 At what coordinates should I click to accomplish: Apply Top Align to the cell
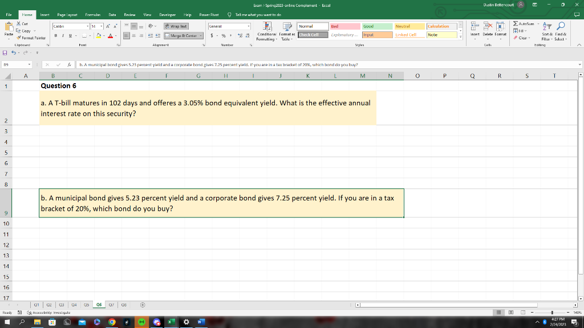coord(127,26)
